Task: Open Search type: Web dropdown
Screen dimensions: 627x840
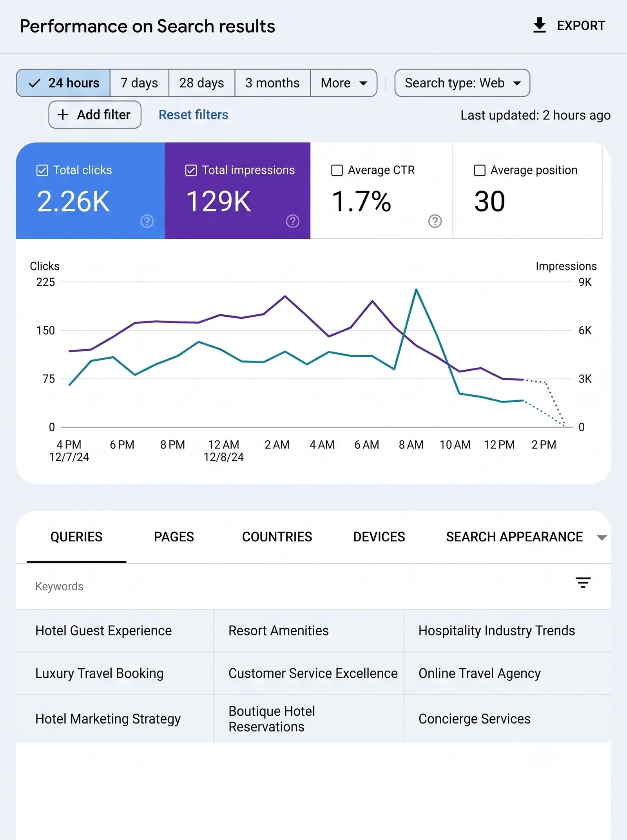Action: pos(462,83)
